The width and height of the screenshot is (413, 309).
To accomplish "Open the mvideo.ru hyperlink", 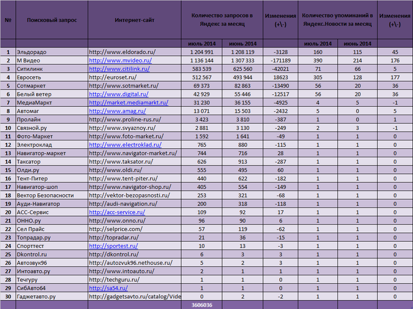I will coord(120,60).
